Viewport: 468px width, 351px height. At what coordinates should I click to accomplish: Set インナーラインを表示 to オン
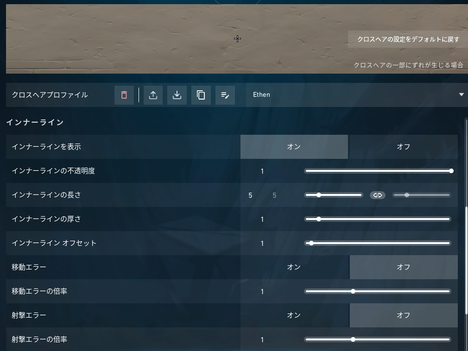click(x=294, y=147)
